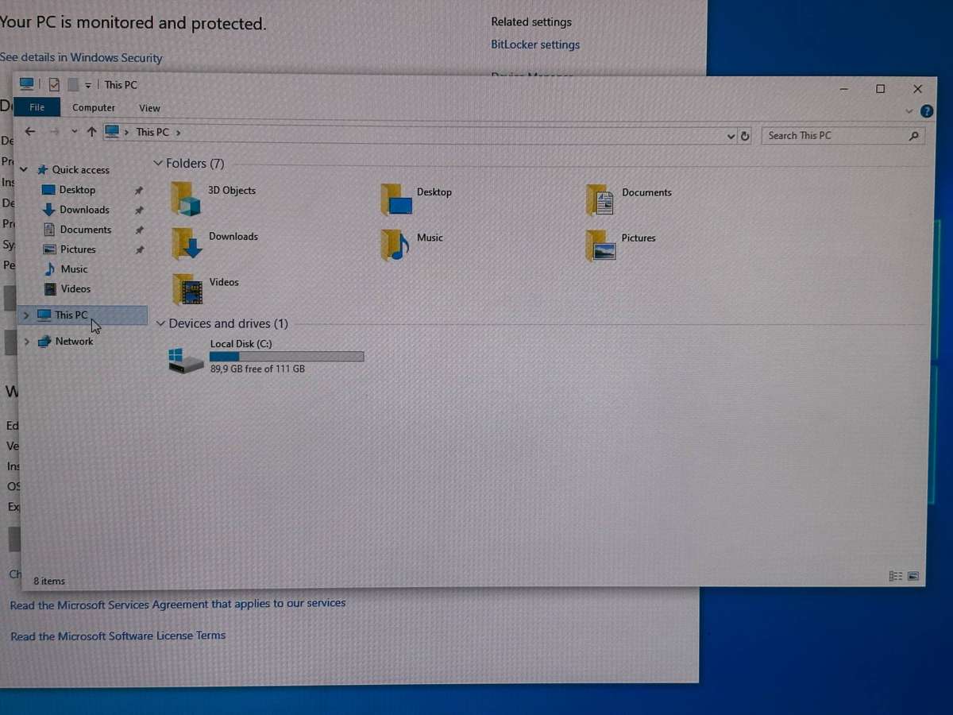Viewport: 953px width, 715px height.
Task: Expand the Network tree node
Action: [x=26, y=342]
